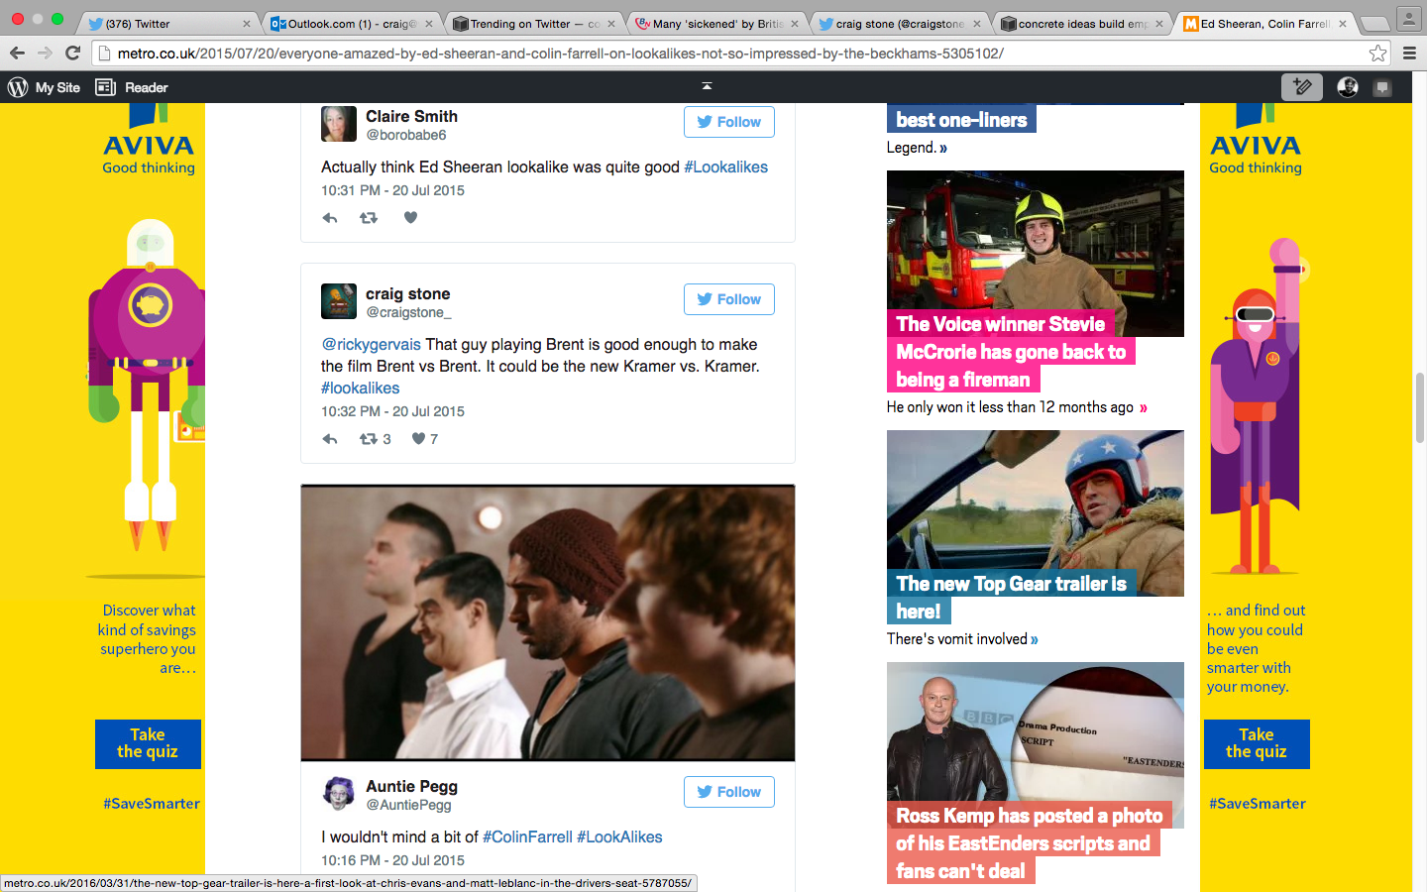
Task: Click Auntie Pegg's profile avatar
Action: click(x=339, y=794)
